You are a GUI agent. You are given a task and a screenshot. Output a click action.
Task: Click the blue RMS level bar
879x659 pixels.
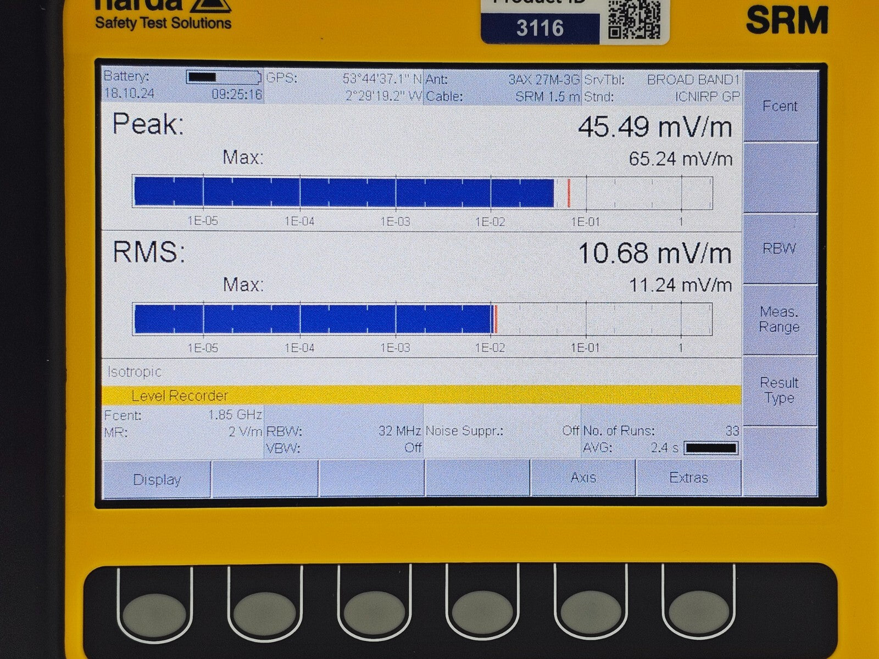tap(313, 319)
